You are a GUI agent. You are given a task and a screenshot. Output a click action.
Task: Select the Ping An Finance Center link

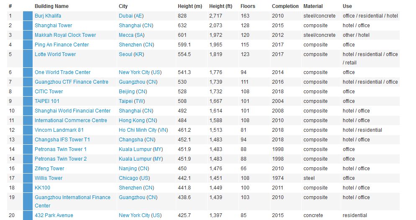click(x=62, y=45)
